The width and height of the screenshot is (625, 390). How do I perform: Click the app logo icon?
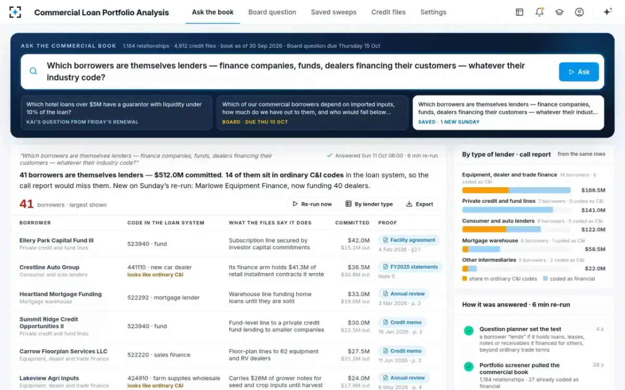coord(15,12)
